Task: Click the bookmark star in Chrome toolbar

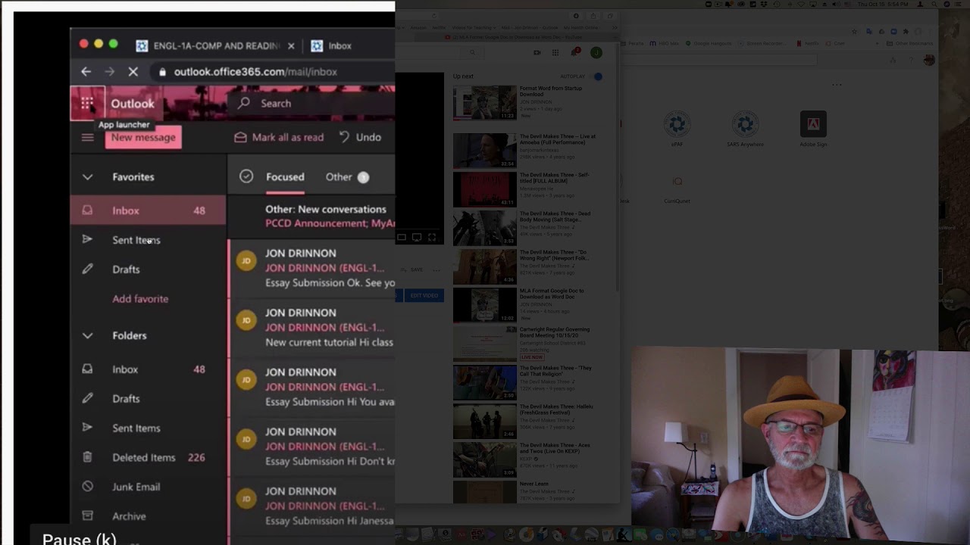Action: pyautogui.click(x=855, y=32)
